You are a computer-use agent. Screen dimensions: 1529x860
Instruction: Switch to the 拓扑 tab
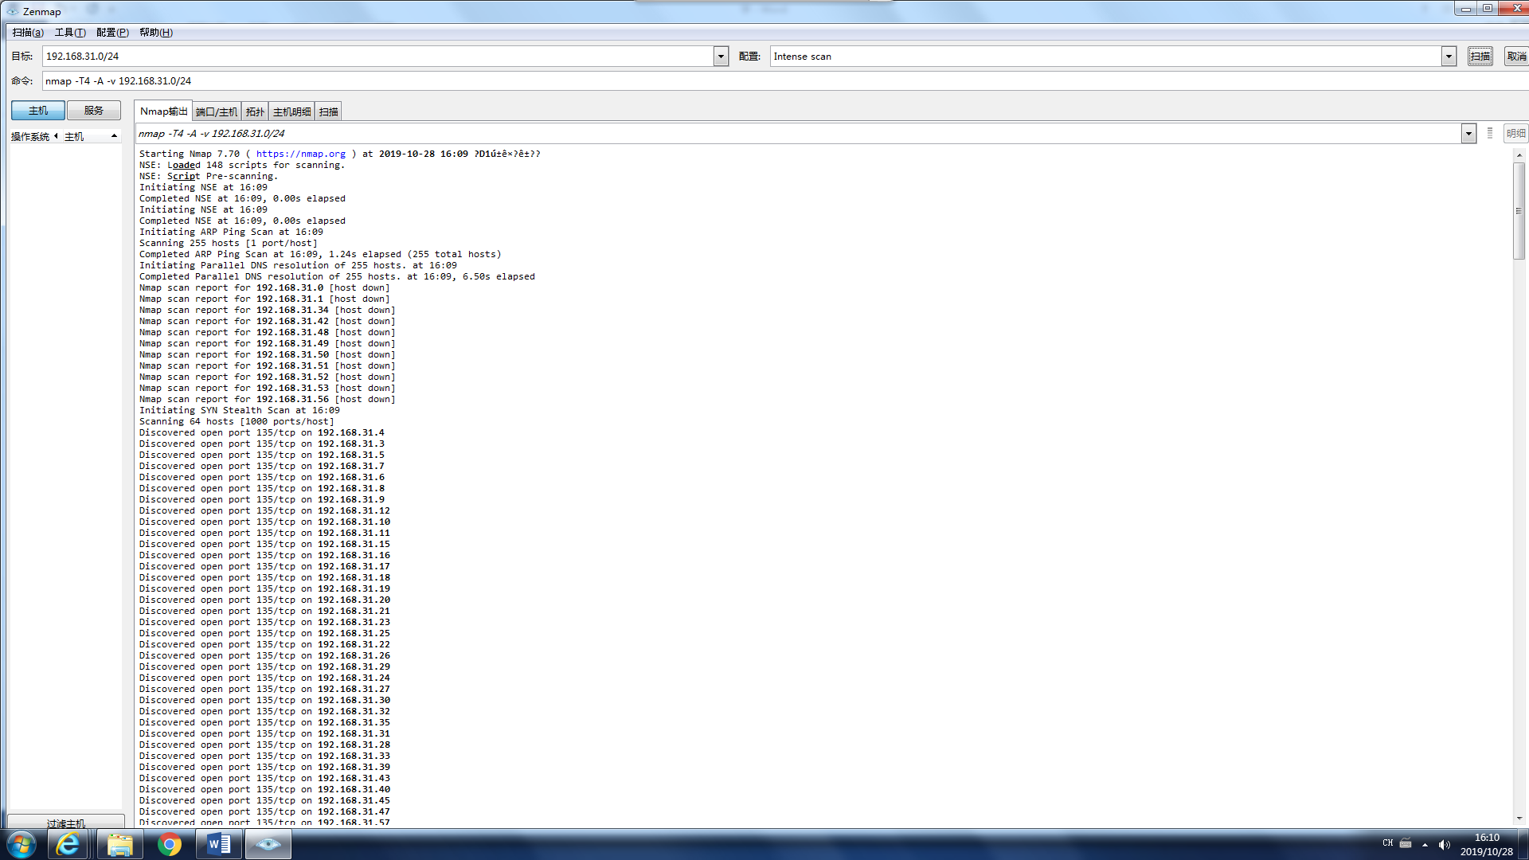pos(255,111)
